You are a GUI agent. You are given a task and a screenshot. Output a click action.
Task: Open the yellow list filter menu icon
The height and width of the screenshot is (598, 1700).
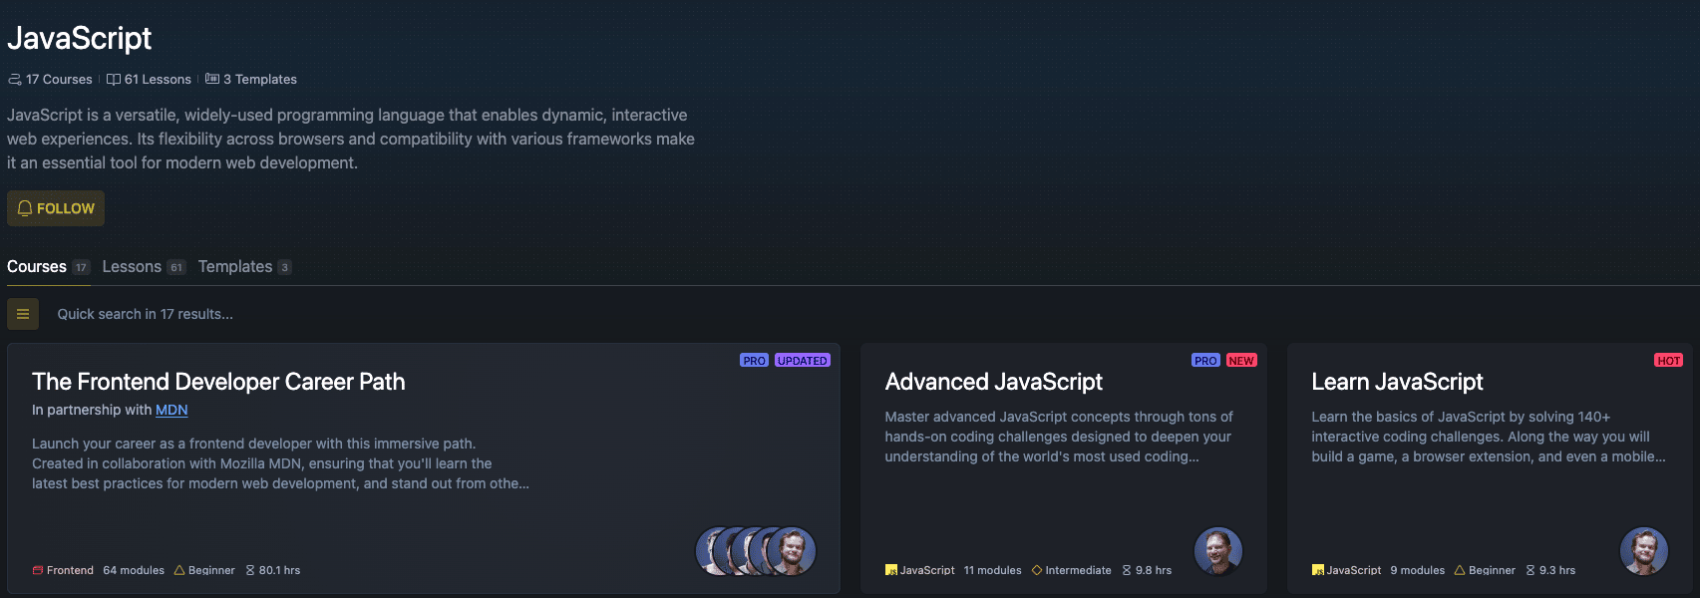coord(23,314)
